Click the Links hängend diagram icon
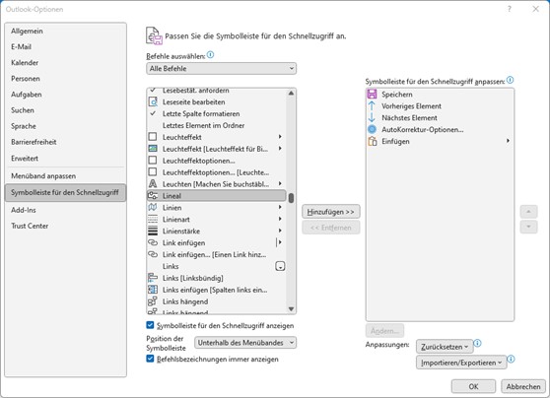The image size is (550, 398). (x=153, y=301)
